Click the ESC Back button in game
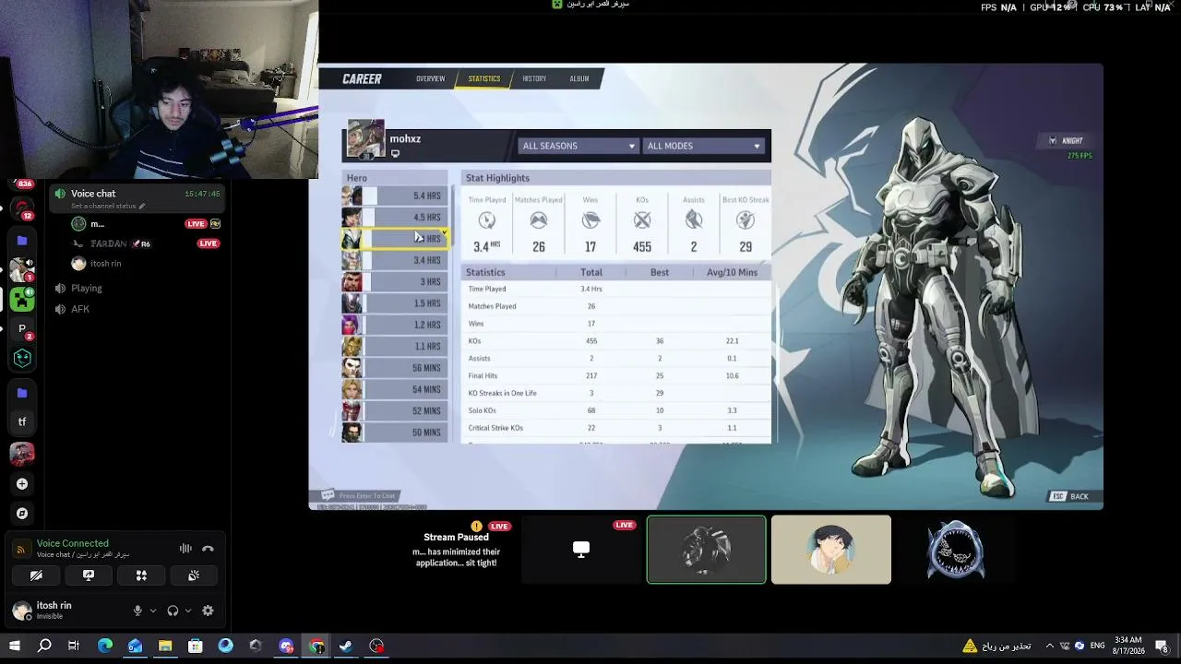The image size is (1181, 664). coord(1070,497)
